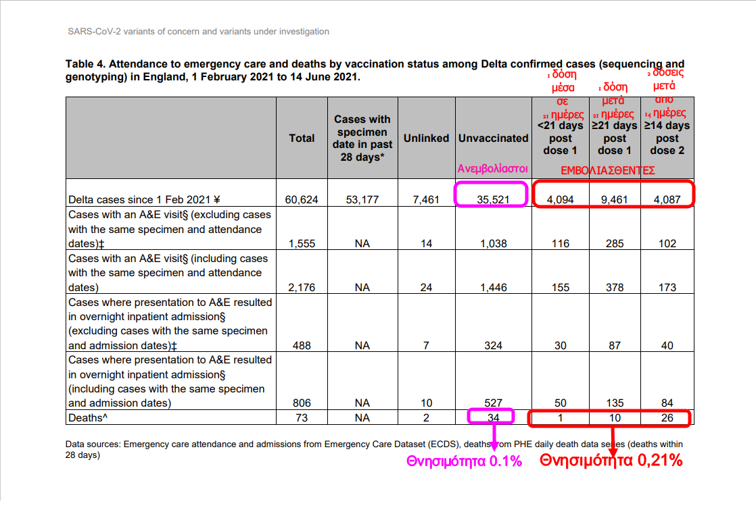This screenshot has width=756, height=510.
Task: Click the pink-boxed 35,521 unvaccinated cases cell
Action: [493, 199]
